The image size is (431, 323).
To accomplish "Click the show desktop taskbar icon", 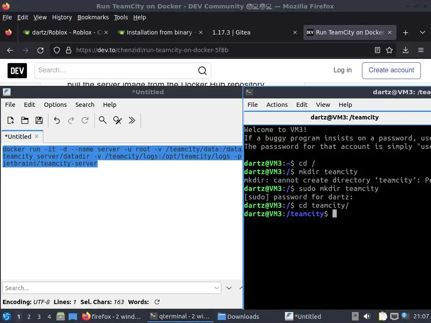I will pyautogui.click(x=73, y=316).
